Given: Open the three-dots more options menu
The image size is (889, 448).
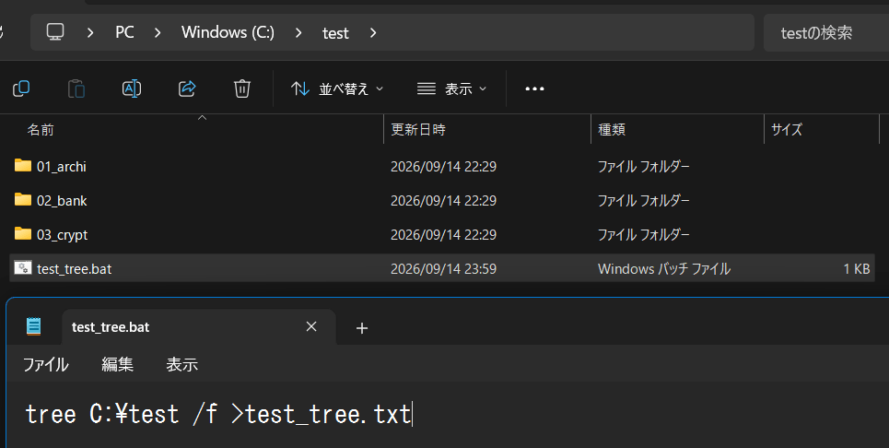Looking at the screenshot, I should click(x=534, y=89).
